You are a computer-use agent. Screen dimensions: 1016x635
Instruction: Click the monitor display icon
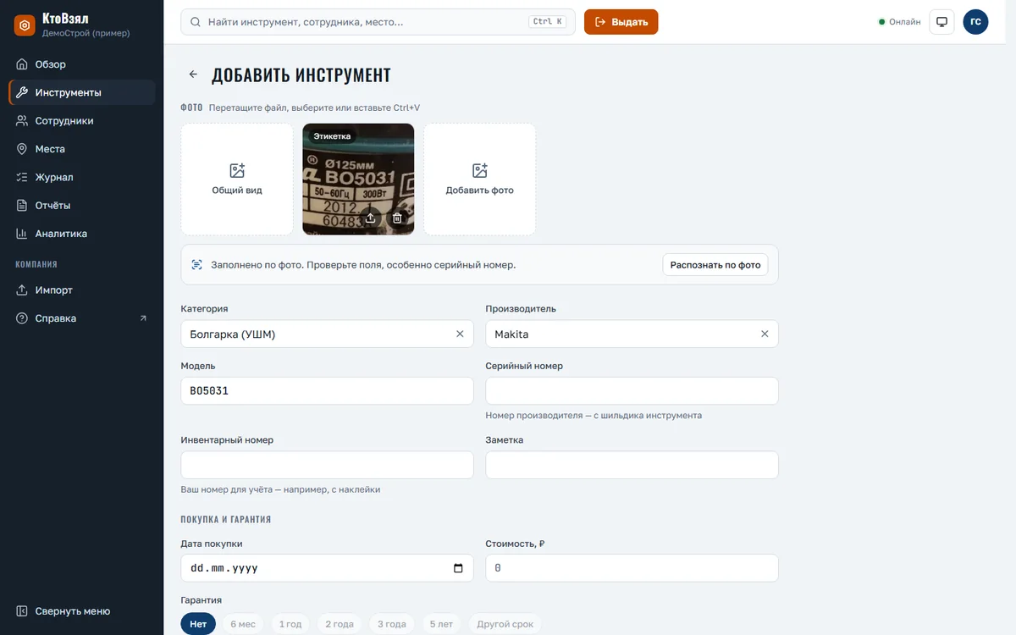point(941,22)
